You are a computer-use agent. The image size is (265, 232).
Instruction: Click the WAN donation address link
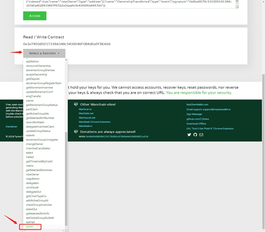pyautogui.click(x=117, y=136)
